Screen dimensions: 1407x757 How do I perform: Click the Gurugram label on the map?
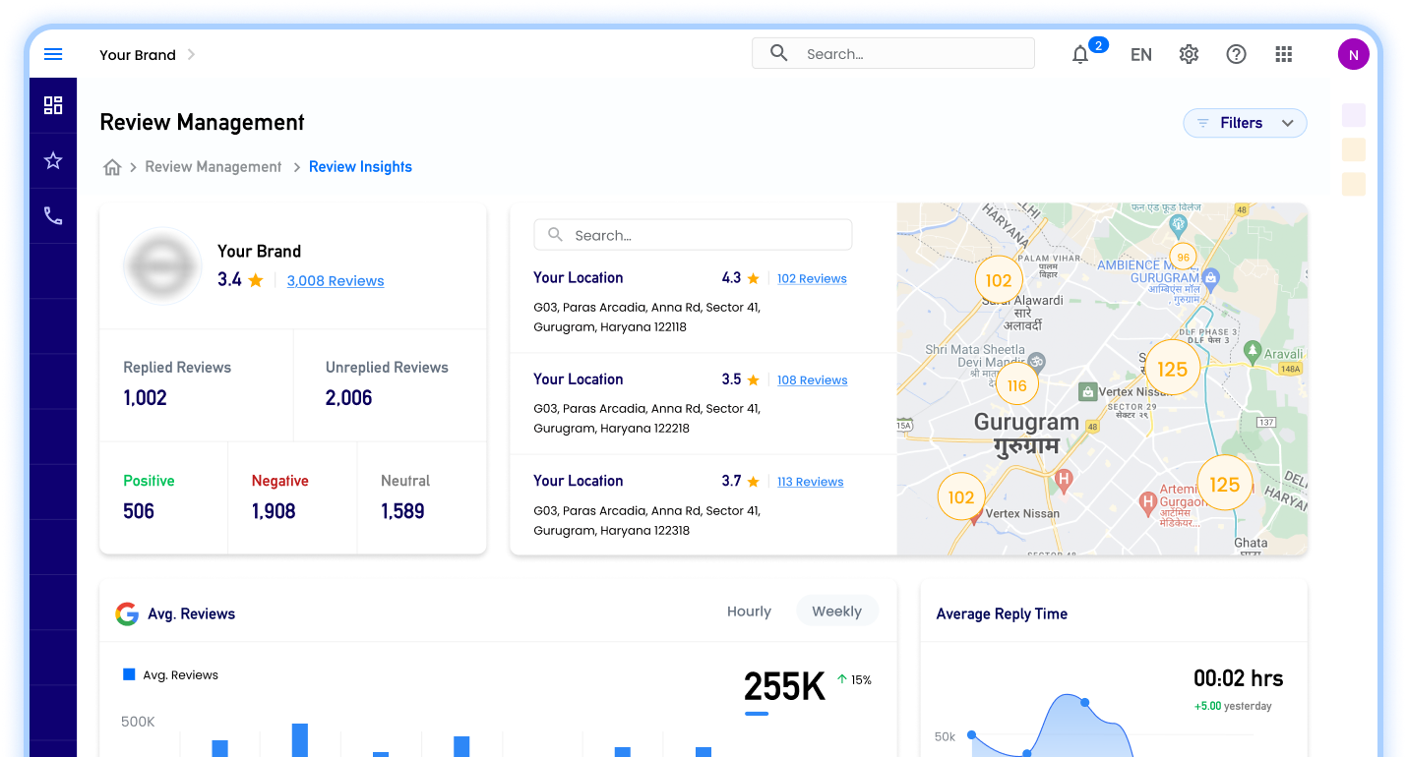[x=1026, y=423]
